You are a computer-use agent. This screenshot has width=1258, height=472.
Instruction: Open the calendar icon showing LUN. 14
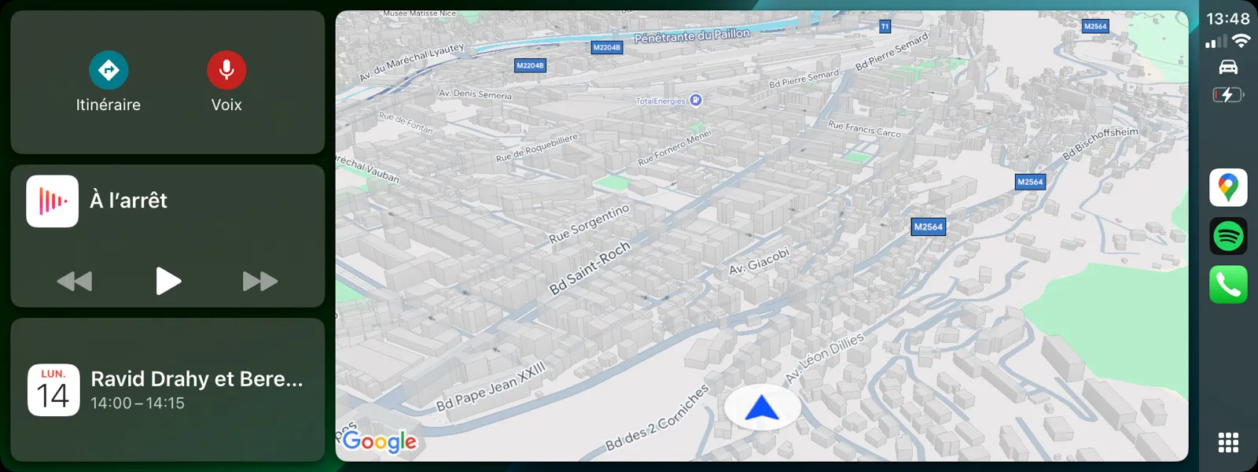pos(53,389)
